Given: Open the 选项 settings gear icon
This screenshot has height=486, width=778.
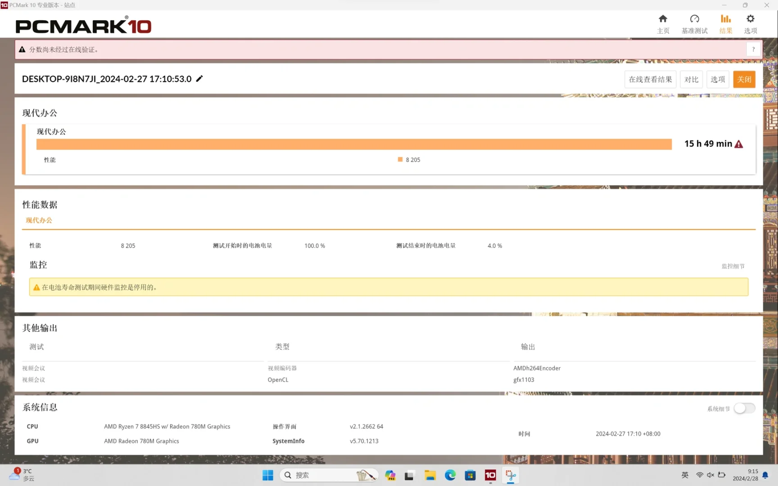Looking at the screenshot, I should [750, 19].
